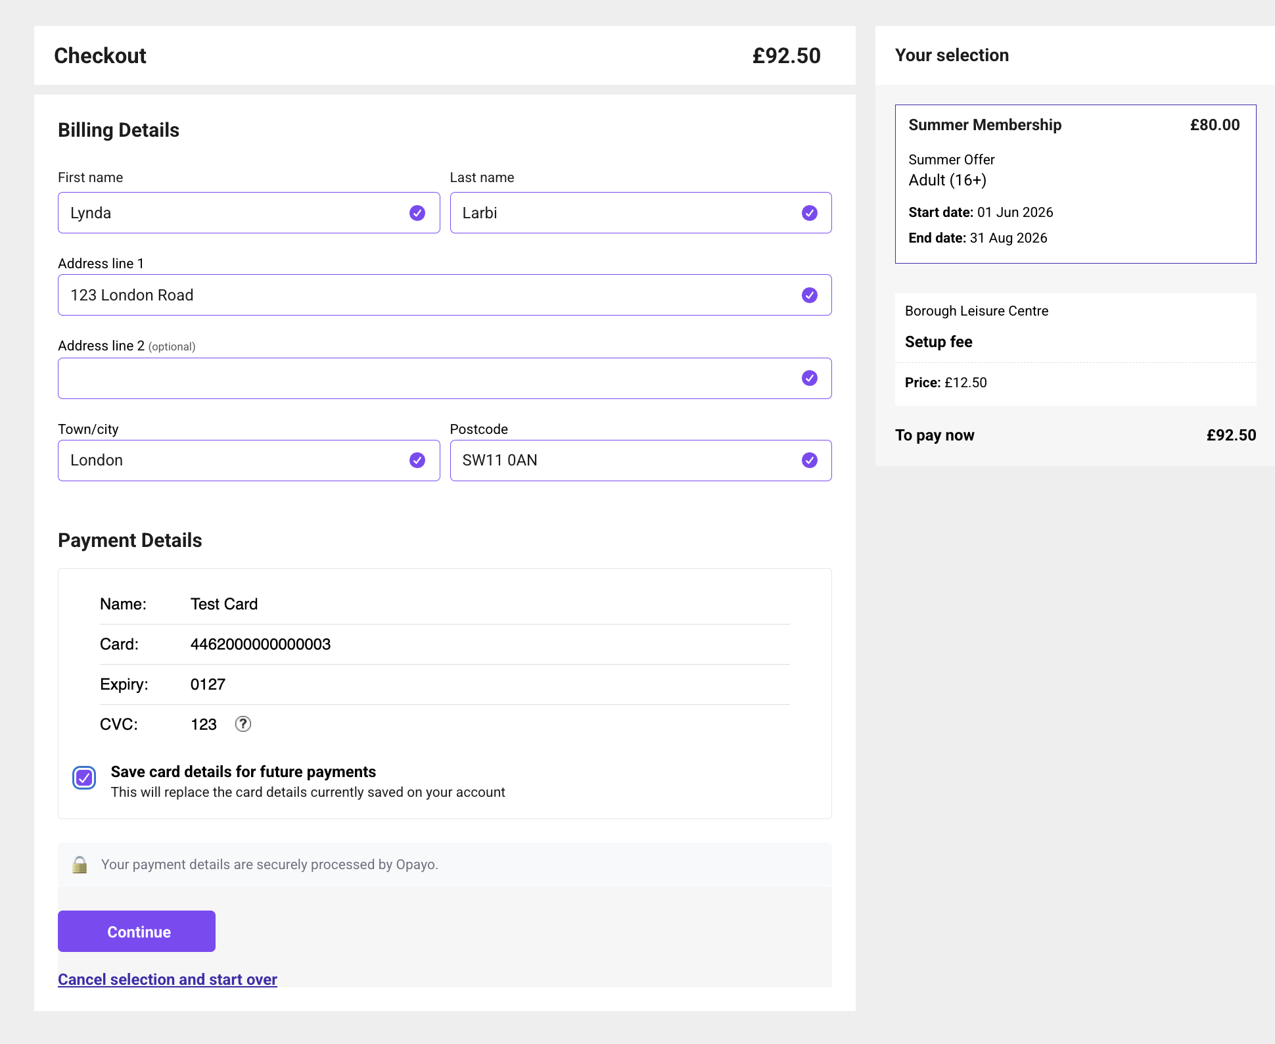Click the £92.50 total in Checkout header

(x=787, y=56)
